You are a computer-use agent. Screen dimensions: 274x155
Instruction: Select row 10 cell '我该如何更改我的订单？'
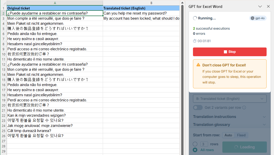coord(55,54)
